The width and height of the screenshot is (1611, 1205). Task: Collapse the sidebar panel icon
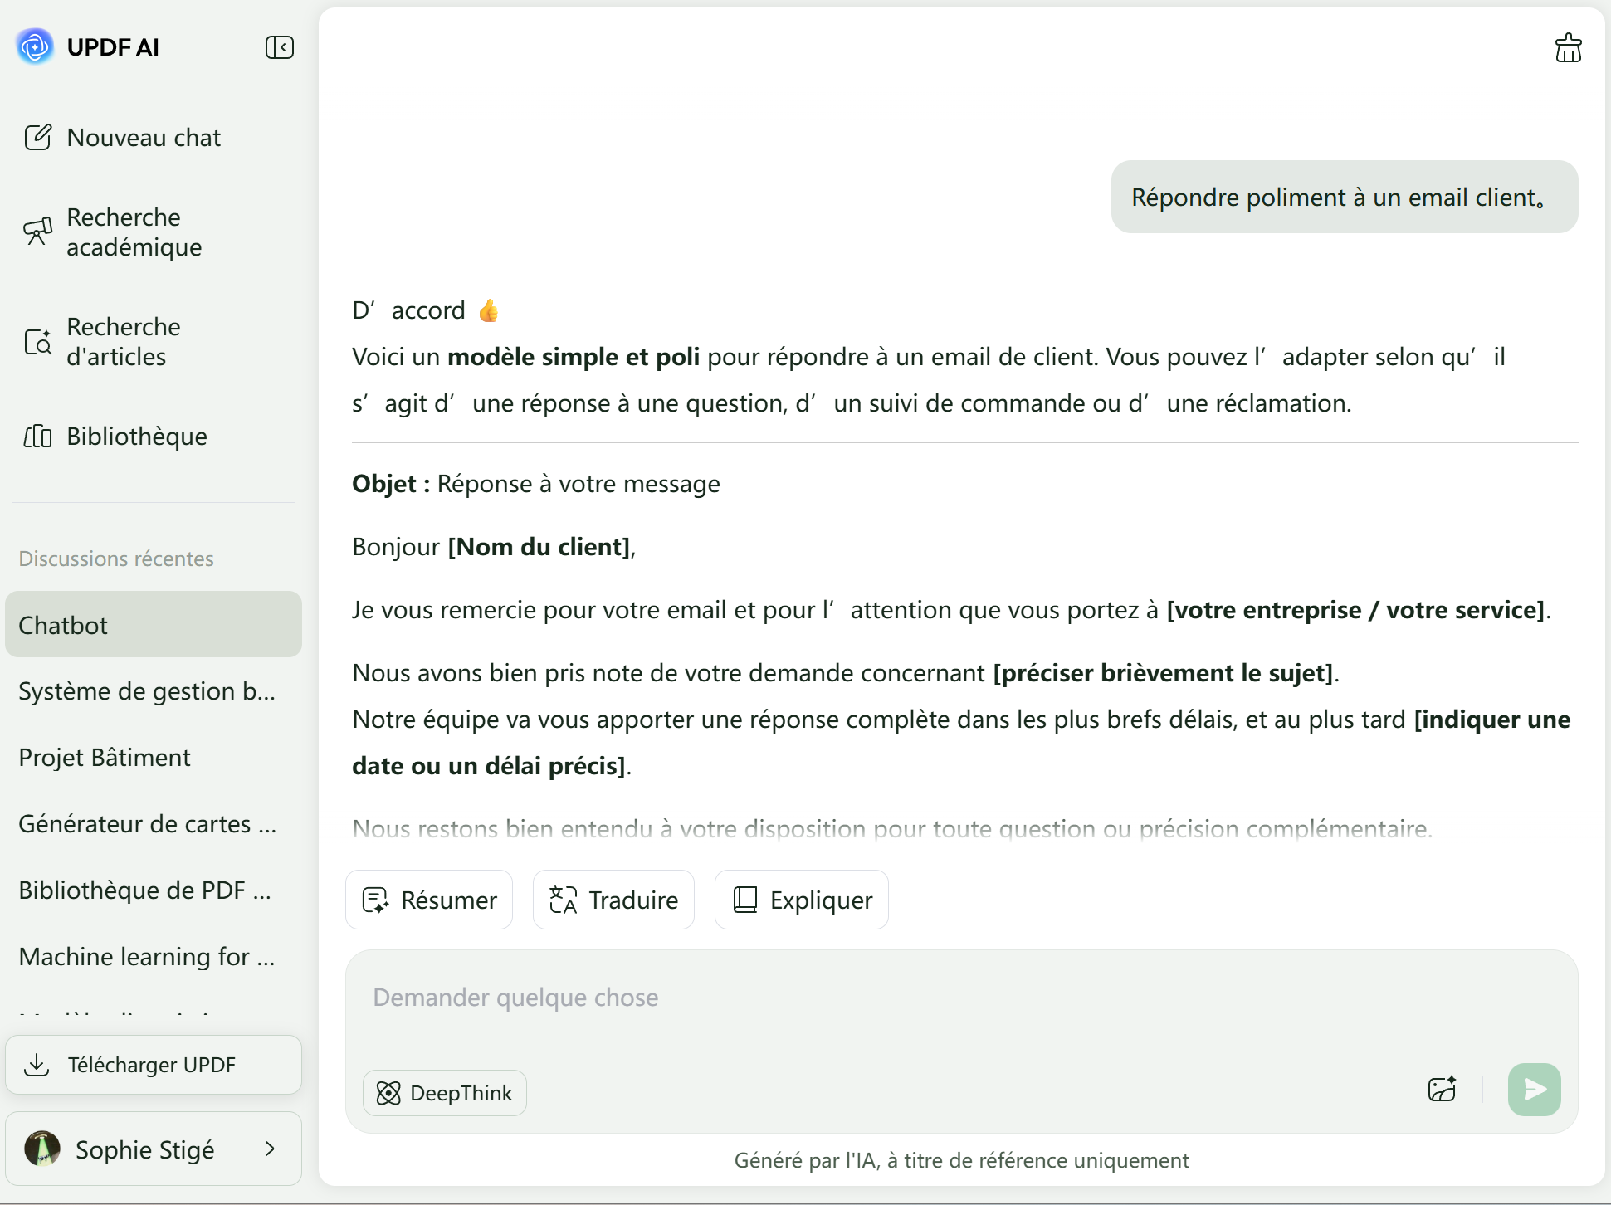click(280, 47)
